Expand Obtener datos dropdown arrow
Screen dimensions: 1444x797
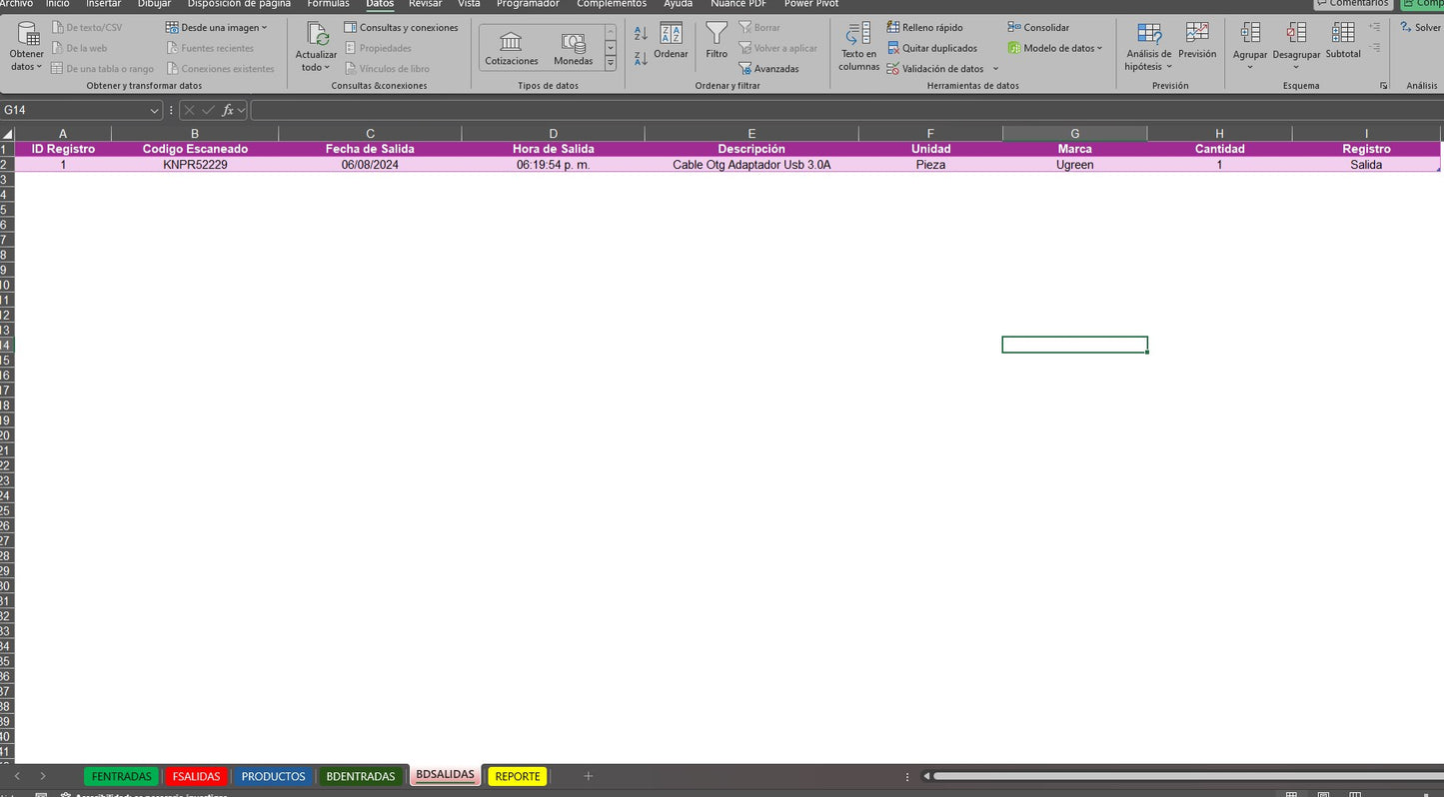[x=39, y=67]
